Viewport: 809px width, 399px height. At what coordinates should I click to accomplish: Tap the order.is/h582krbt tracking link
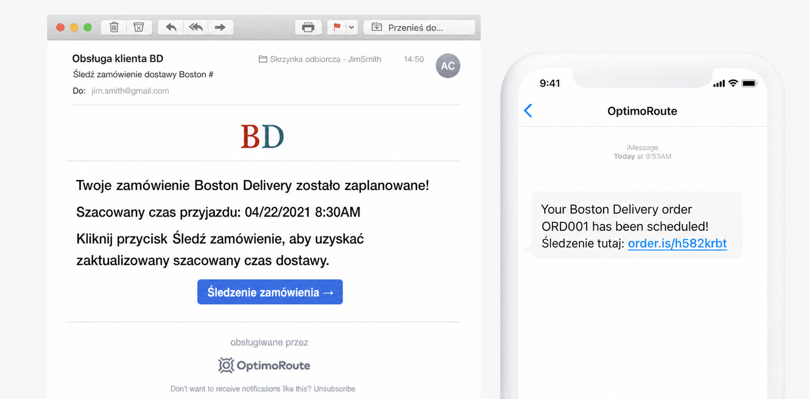point(677,243)
